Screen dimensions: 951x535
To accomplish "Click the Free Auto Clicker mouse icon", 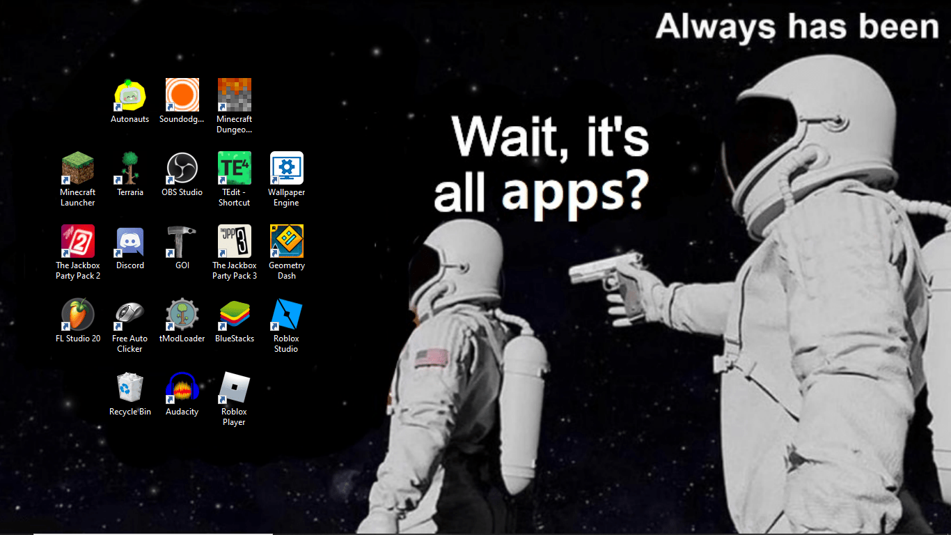I will coord(130,315).
